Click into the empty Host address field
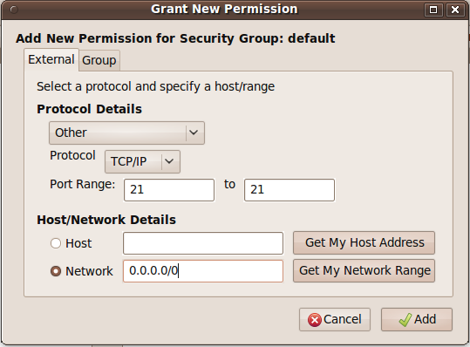This screenshot has height=347, width=470. pyautogui.click(x=203, y=243)
